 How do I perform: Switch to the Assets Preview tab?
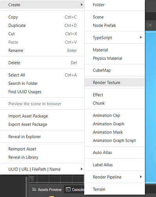pyautogui.click(x=47, y=190)
